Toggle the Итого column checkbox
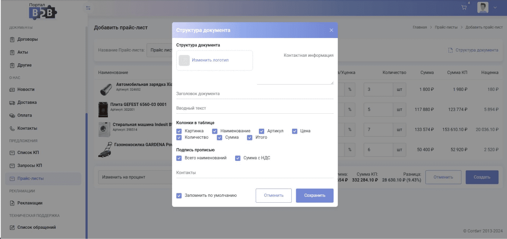Viewport: 507px width, 239px height. click(x=250, y=137)
